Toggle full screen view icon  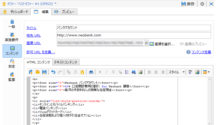point(211,4)
